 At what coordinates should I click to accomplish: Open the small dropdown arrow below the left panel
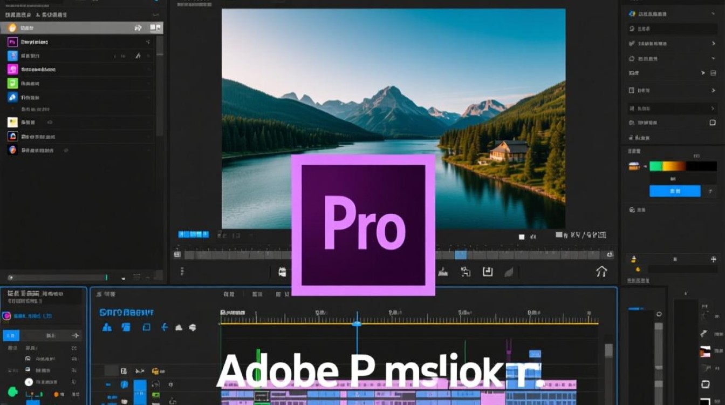(124, 278)
